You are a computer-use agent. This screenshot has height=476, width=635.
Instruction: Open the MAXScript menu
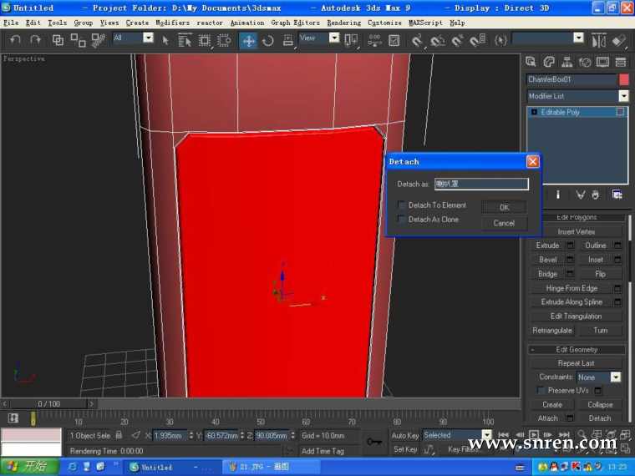click(x=425, y=23)
